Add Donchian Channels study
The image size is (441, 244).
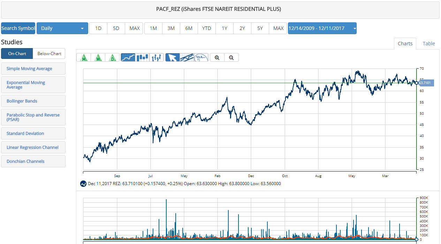(33, 161)
